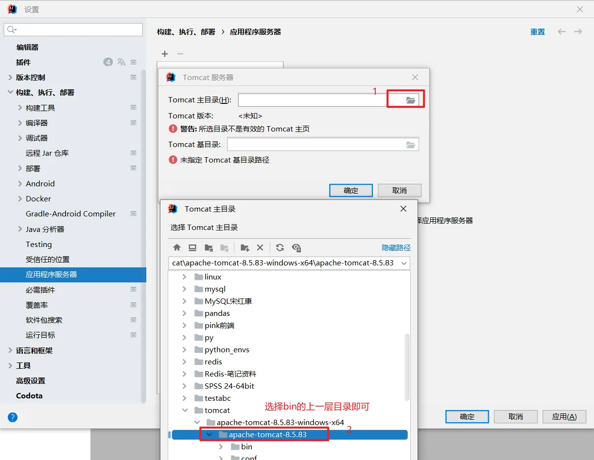Click the project-level icon beside 软件包搜索
Screen dimensions: 594x460
(x=134, y=320)
